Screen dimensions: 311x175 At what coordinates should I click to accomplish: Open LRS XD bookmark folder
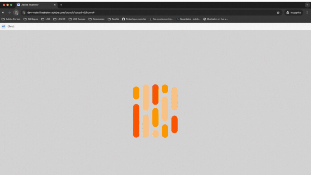pyautogui.click(x=59, y=19)
